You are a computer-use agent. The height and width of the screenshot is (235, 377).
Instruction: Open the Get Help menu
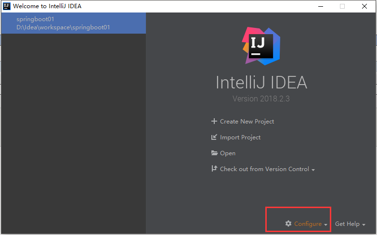pos(347,224)
